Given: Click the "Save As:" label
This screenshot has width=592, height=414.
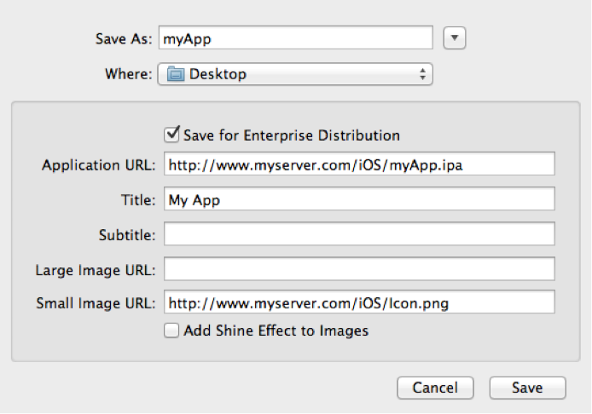Looking at the screenshot, I should (x=125, y=39).
